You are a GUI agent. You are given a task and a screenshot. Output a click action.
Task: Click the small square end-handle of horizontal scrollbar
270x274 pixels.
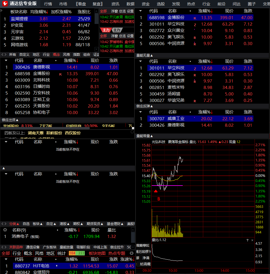[133, 128]
